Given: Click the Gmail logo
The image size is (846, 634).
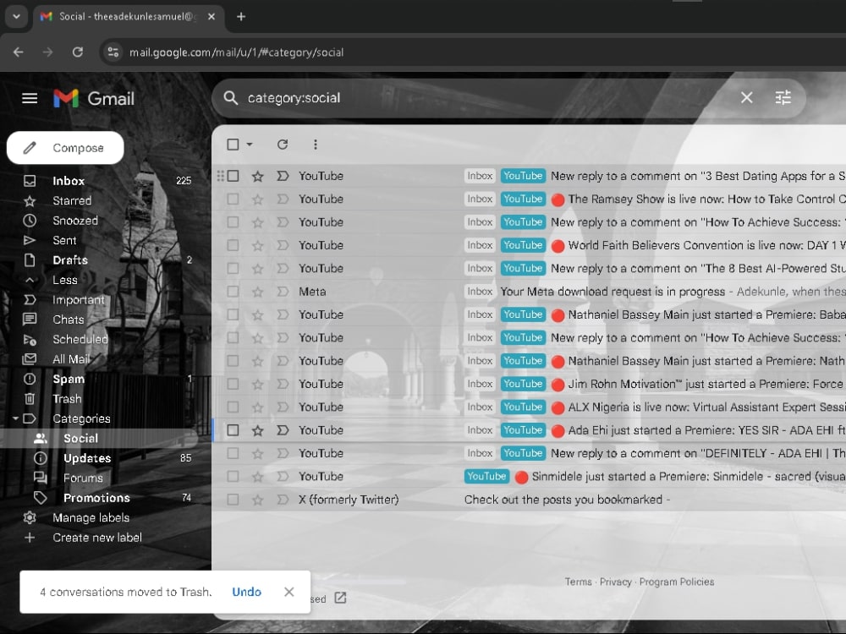Looking at the screenshot, I should (94, 98).
